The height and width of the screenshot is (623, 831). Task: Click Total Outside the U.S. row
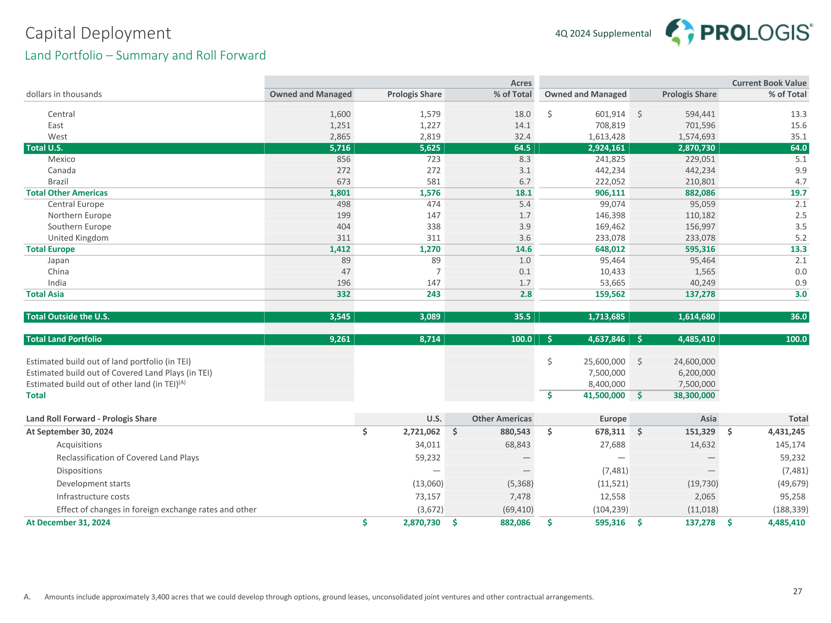(68, 316)
